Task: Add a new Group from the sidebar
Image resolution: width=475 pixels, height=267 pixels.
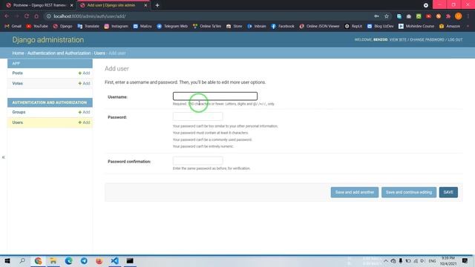Action: click(x=84, y=112)
